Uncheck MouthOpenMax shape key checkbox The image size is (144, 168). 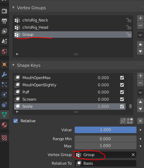[122, 78]
